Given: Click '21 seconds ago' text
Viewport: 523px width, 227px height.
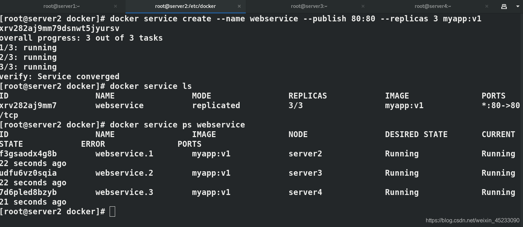Looking at the screenshot, I should tap(33, 202).
